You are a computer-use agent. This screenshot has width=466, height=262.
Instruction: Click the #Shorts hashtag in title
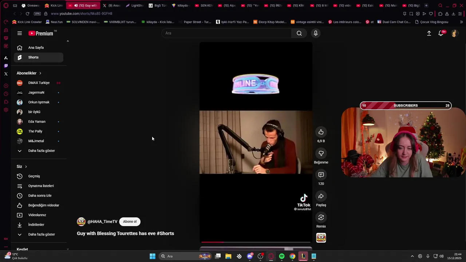click(165, 234)
